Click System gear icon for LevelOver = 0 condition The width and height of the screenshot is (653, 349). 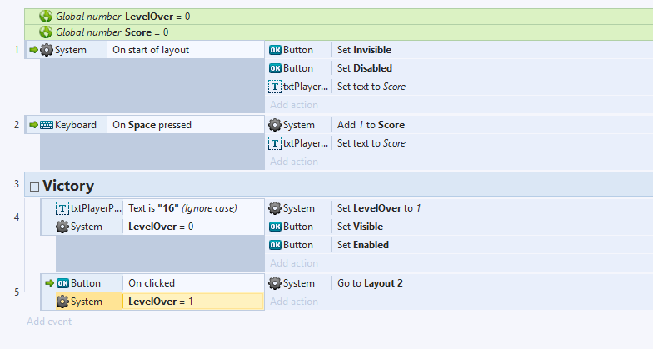pos(62,227)
